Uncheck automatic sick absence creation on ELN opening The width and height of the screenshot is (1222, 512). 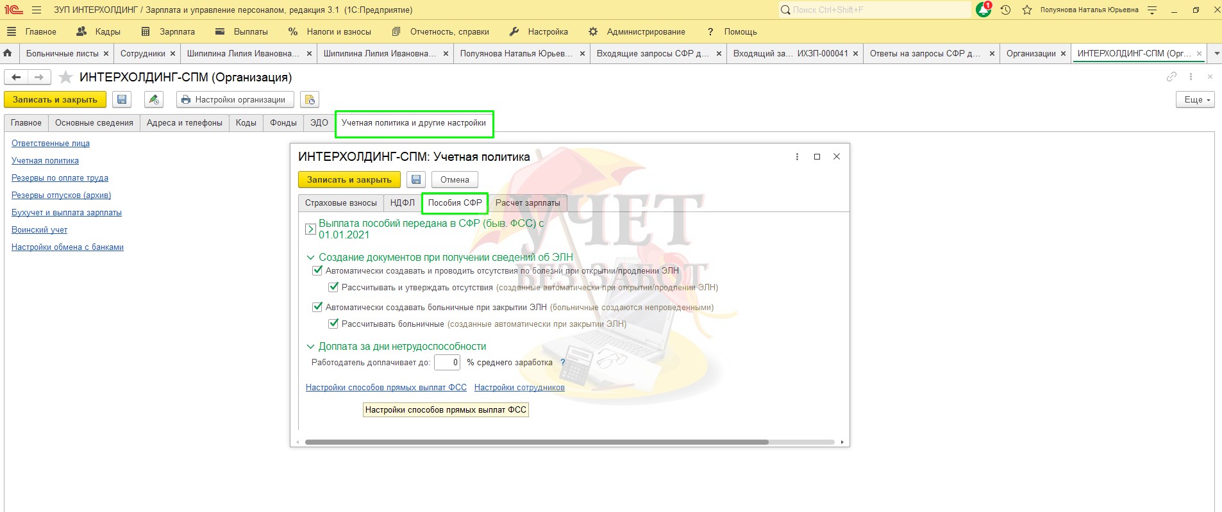(x=317, y=270)
